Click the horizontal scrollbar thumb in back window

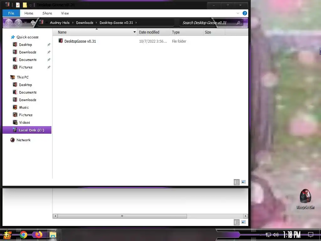tap(122, 216)
